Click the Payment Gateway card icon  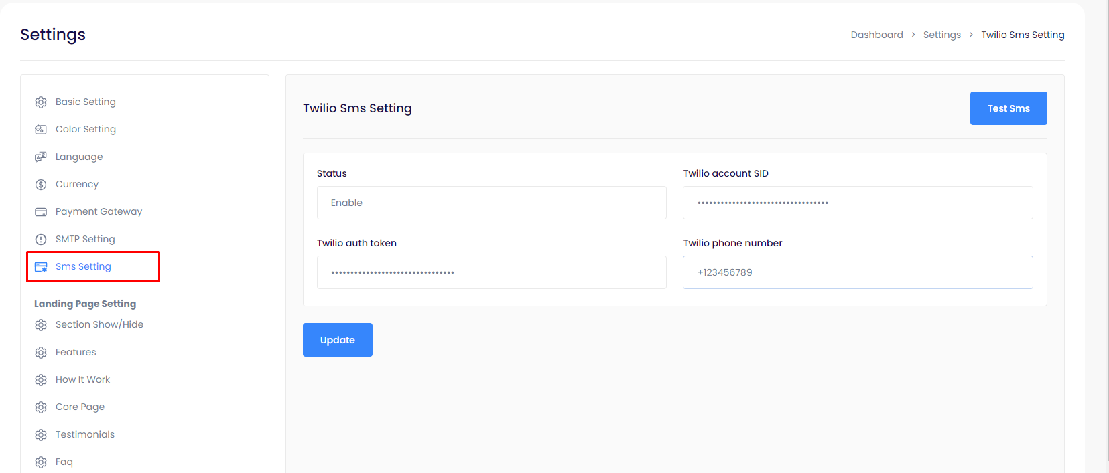(41, 212)
